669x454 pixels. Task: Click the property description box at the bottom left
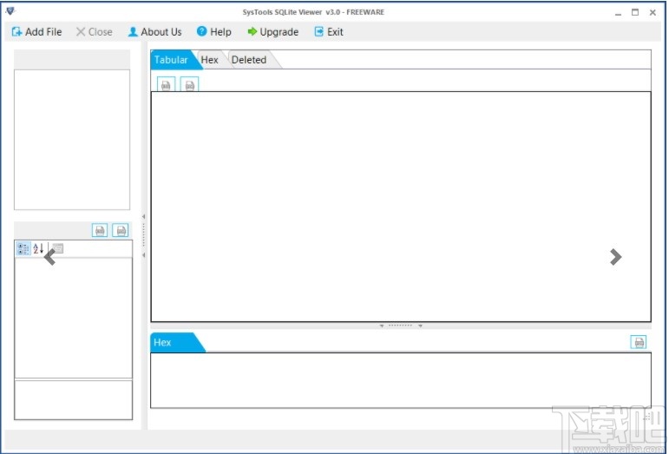pyautogui.click(x=74, y=400)
